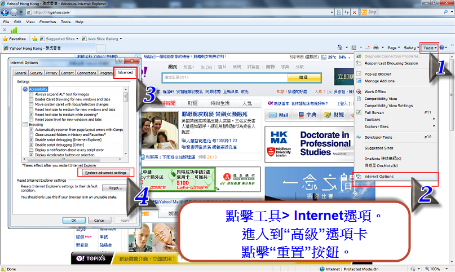455x272 pixels.
Task: Switch to the Privacy tab
Action: pos(52,73)
